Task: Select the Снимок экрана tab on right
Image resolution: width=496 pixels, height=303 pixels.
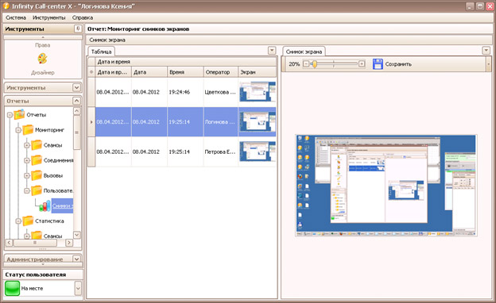Action: pos(304,52)
